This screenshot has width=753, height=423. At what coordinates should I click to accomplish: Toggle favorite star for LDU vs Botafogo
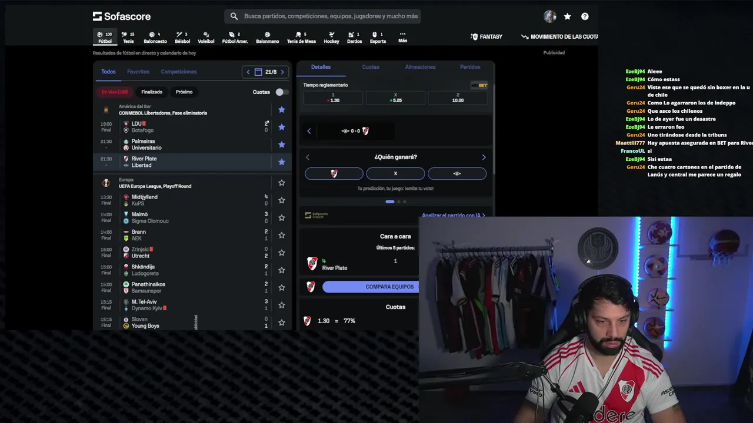(282, 127)
